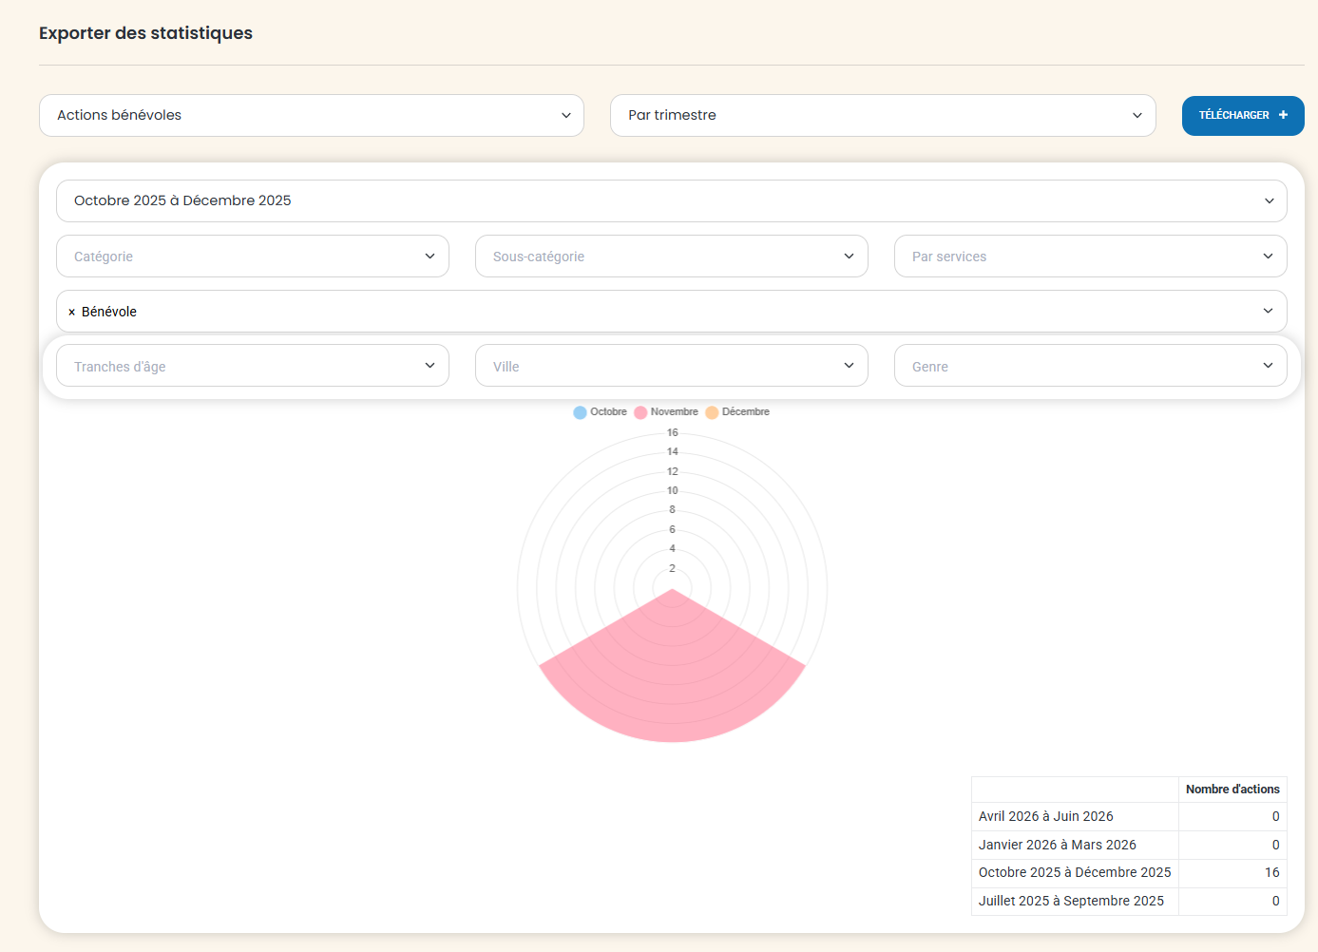Select the Octobre 2025 à Décembre 2025 table row

click(x=1074, y=872)
